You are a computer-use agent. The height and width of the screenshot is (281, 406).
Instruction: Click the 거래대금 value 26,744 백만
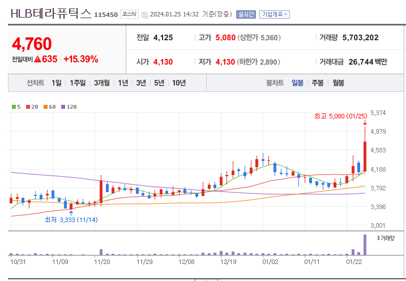tap(367, 62)
